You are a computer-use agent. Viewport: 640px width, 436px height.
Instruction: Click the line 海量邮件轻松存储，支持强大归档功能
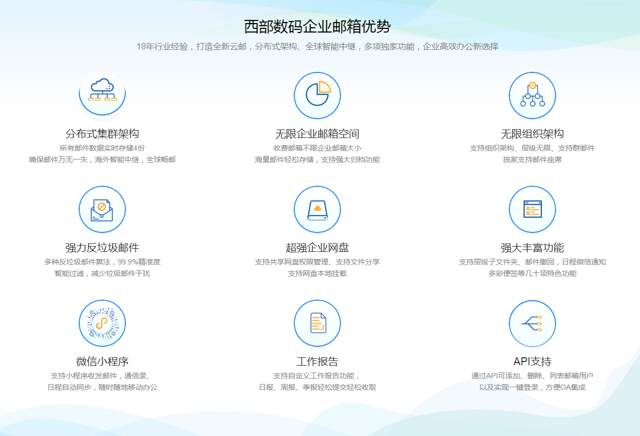(317, 159)
